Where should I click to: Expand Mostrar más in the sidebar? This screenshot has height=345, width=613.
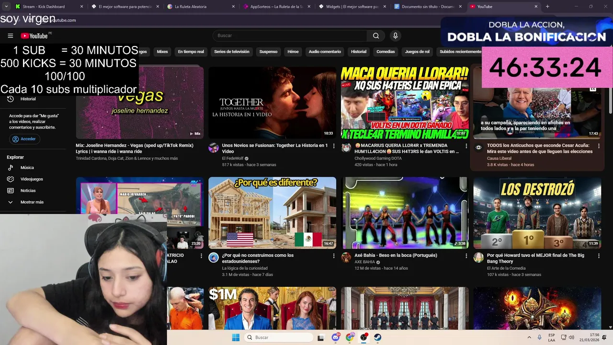click(x=32, y=202)
